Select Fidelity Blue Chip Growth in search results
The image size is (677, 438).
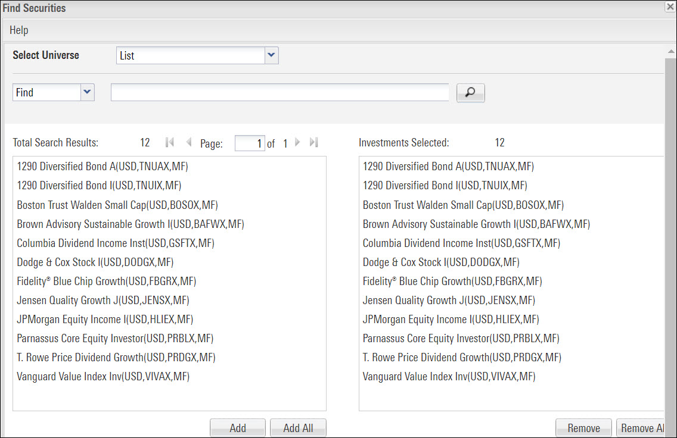click(106, 281)
